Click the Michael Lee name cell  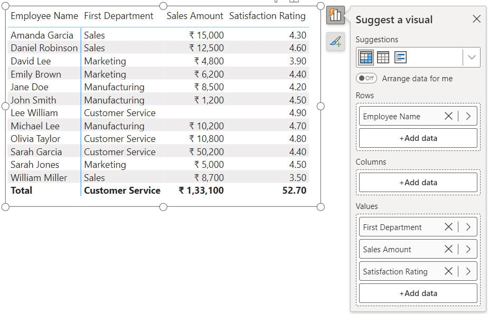(x=35, y=126)
